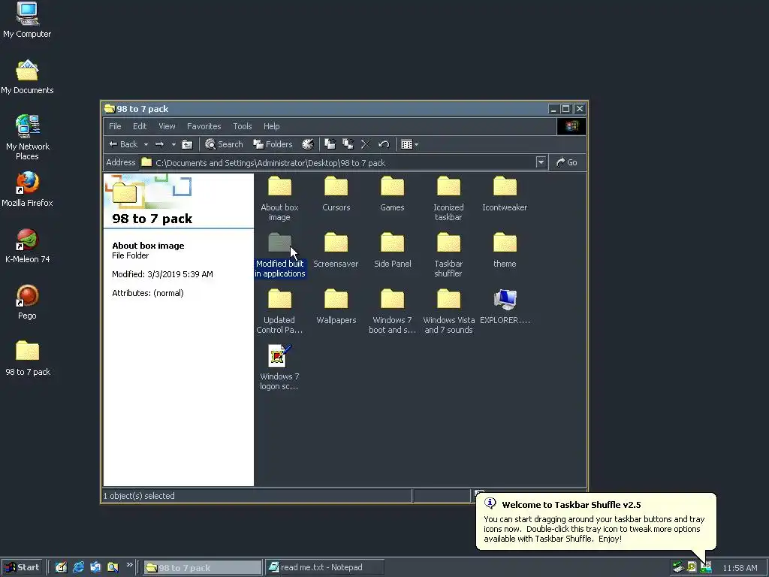
Task: Click the History toolbar icon
Action: tap(307, 144)
